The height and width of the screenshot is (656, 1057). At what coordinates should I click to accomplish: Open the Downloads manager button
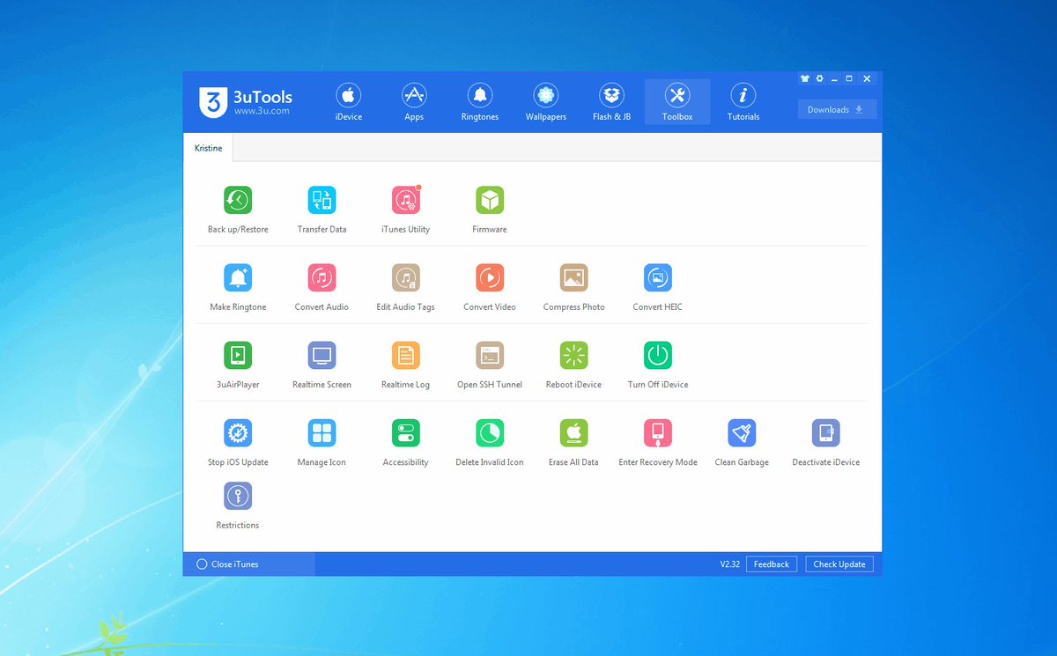tap(837, 110)
